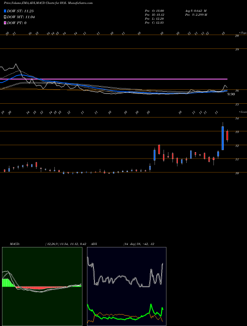Image resolution: width=247 pixels, height=326 pixels.
Task: Click the last red candlestick at far right
Action: (x=227, y=135)
